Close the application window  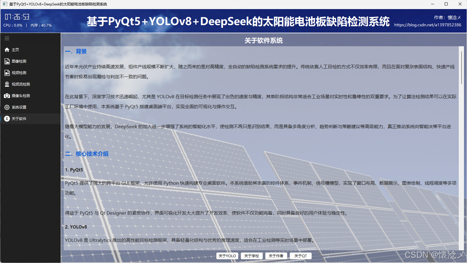460,4
